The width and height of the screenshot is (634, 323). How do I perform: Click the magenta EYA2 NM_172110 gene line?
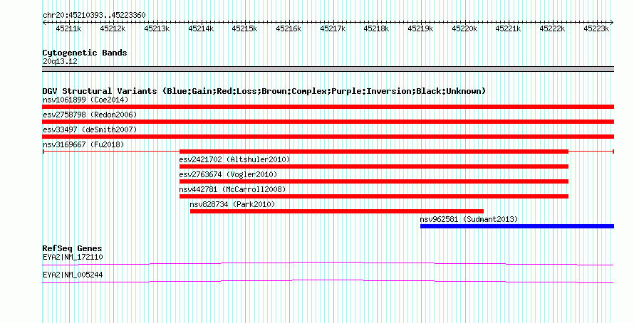(328, 264)
